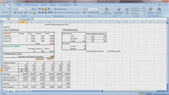Switch to the Формулы ribbon tab
Viewport: 169px width, 95px height.
[44, 5]
